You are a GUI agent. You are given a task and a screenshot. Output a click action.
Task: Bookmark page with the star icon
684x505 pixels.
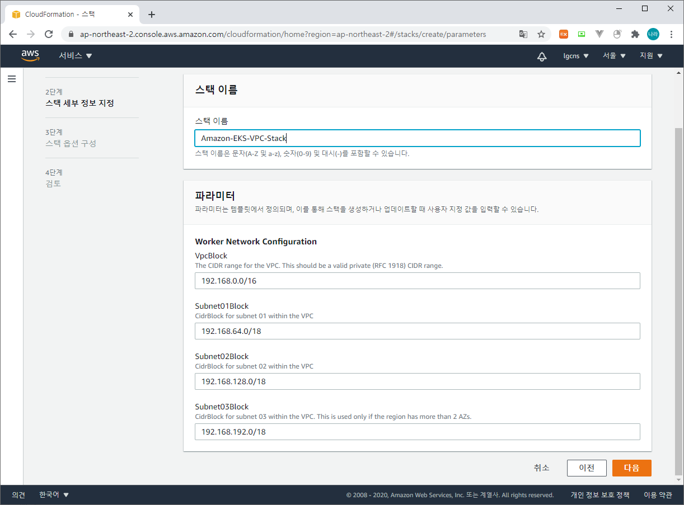[541, 34]
